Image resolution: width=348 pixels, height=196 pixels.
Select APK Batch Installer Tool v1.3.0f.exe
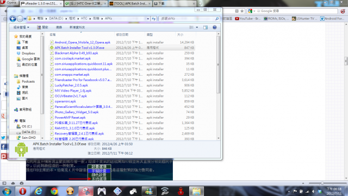(x=79, y=47)
